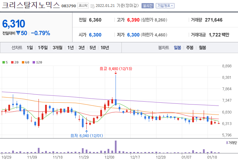Click the orange 60-day moving average swatch
238x160 pixels.
click(x=23, y=62)
